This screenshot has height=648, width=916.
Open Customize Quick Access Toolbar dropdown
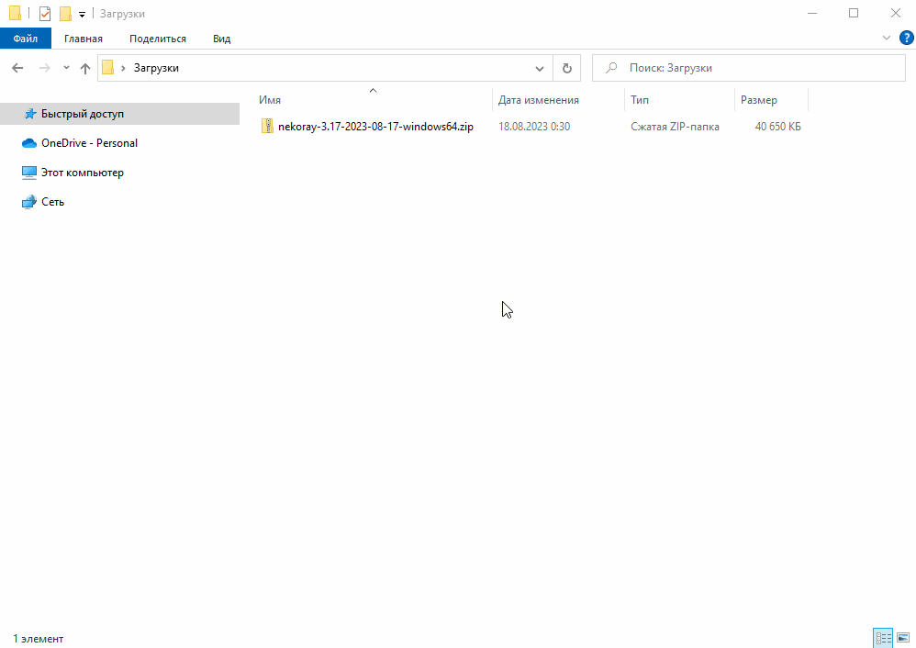[x=82, y=14]
